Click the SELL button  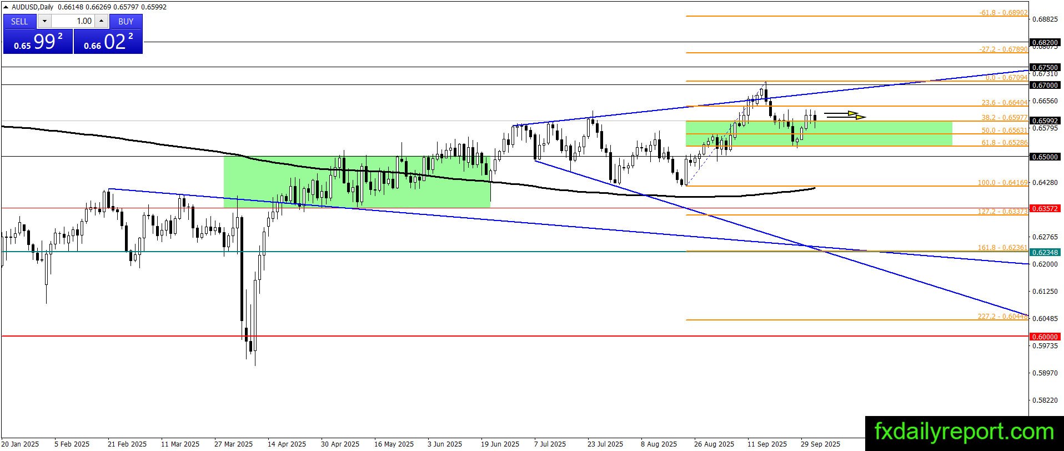tap(19, 21)
